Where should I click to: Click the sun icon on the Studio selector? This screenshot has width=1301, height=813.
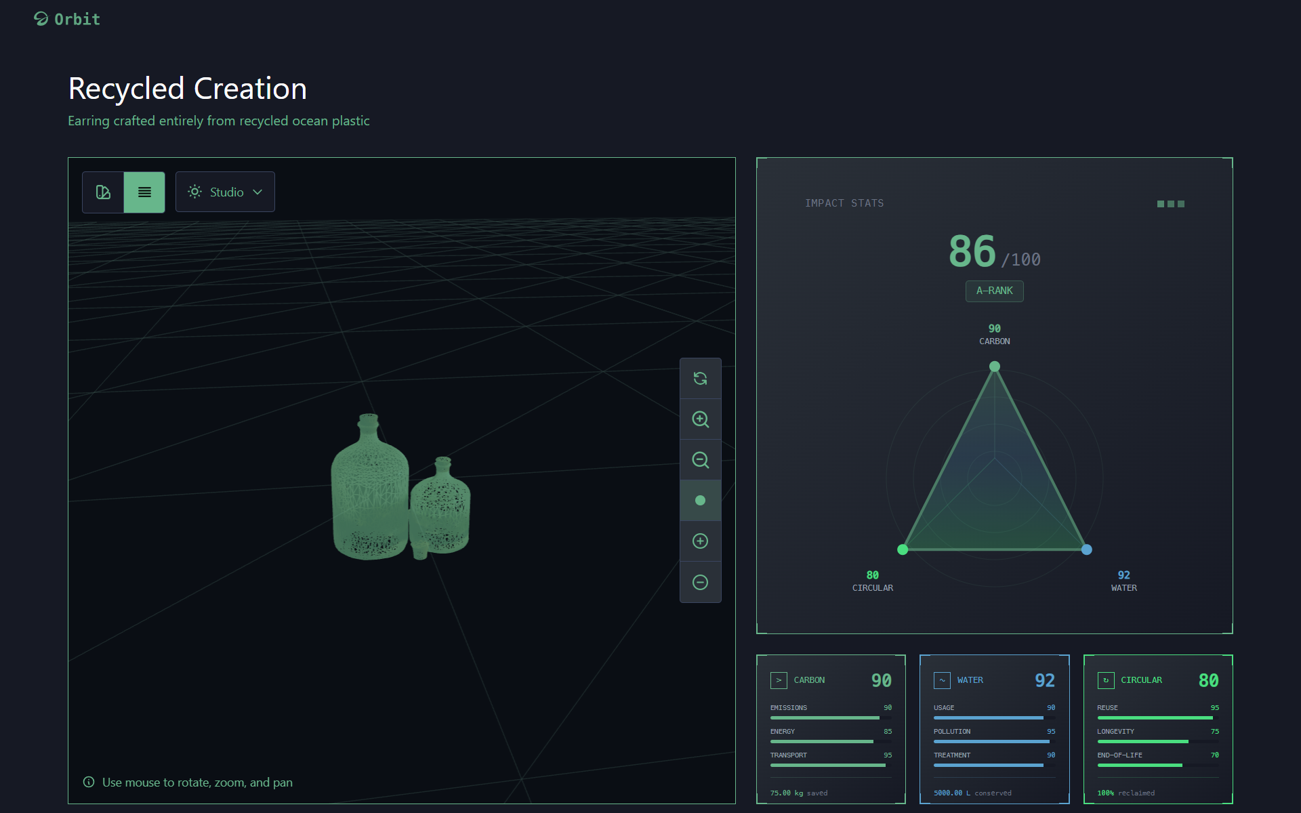(x=194, y=192)
